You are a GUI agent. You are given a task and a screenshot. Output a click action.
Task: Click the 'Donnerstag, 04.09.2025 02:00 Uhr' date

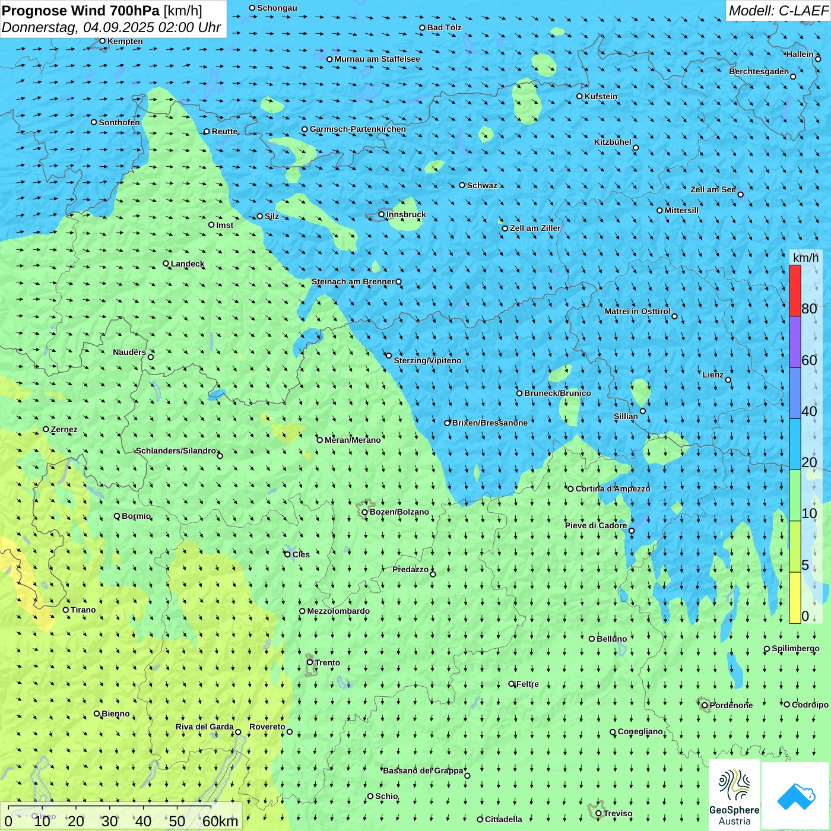111,27
